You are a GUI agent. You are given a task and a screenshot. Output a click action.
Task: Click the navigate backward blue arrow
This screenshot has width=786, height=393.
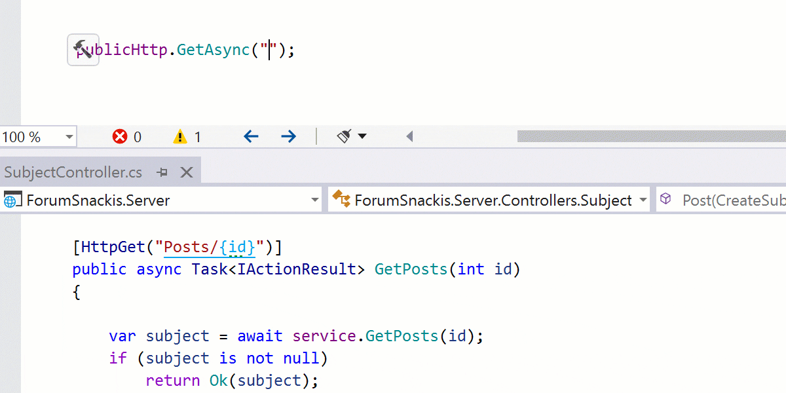251,136
